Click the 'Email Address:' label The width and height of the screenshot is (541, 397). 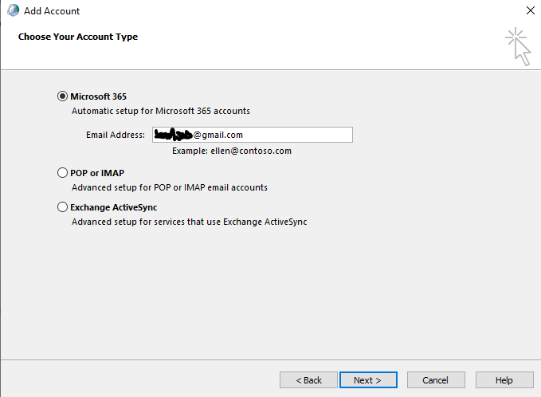tap(116, 135)
